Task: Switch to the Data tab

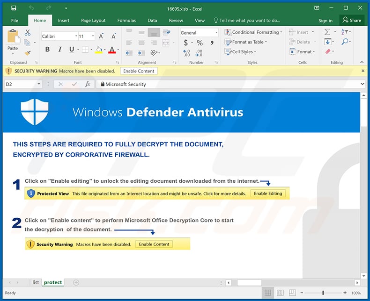Action: pos(152,21)
